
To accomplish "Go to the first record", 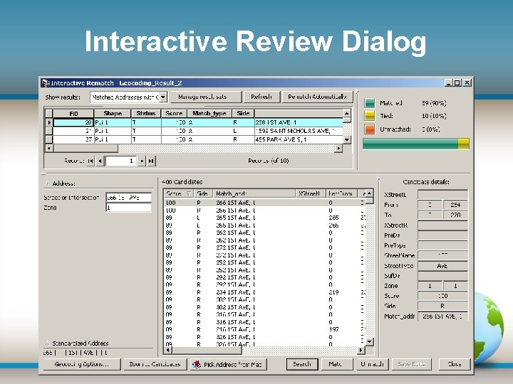I will click(90, 161).
